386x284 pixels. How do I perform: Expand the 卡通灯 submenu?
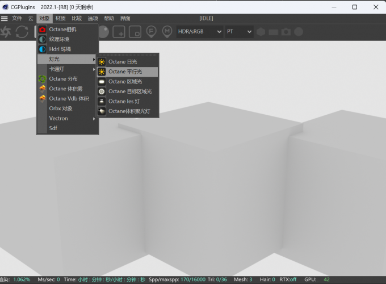pyautogui.click(x=67, y=69)
